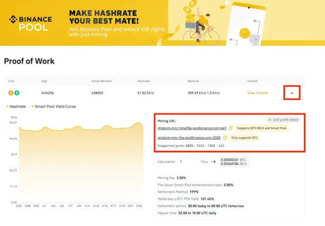Click the Network column header
Viewport: 325px width, 226px height.
point(193,81)
